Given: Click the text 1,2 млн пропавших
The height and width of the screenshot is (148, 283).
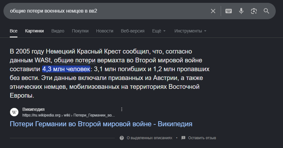Looking at the screenshot, I should pyautogui.click(x=181, y=69).
